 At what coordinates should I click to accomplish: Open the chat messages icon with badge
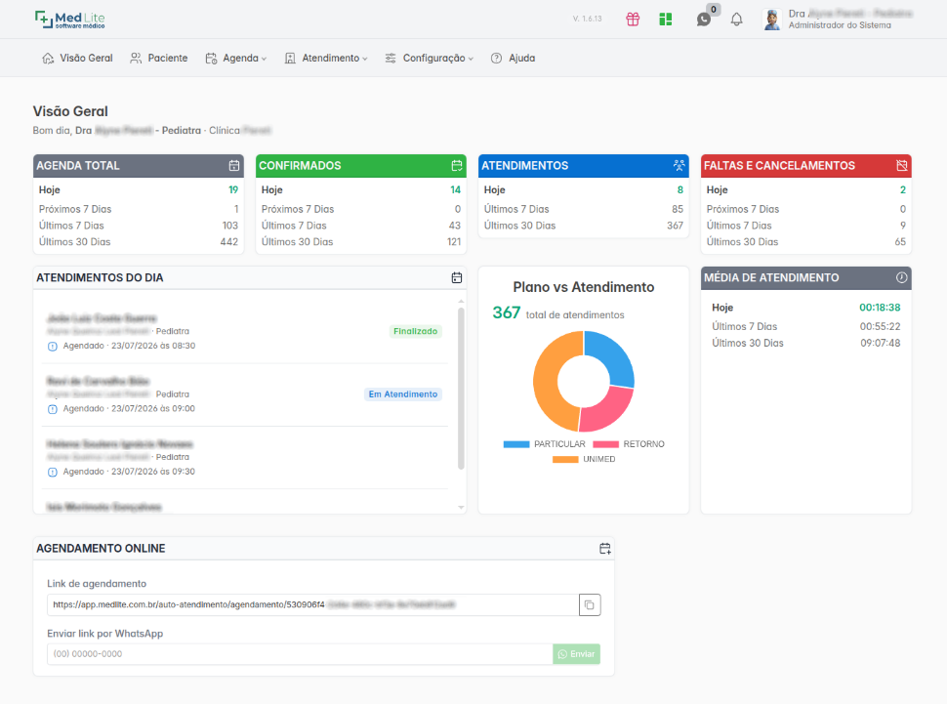[704, 20]
